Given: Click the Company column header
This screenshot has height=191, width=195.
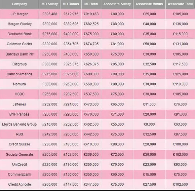Looking at the screenshot, I should [x=19, y=4].
